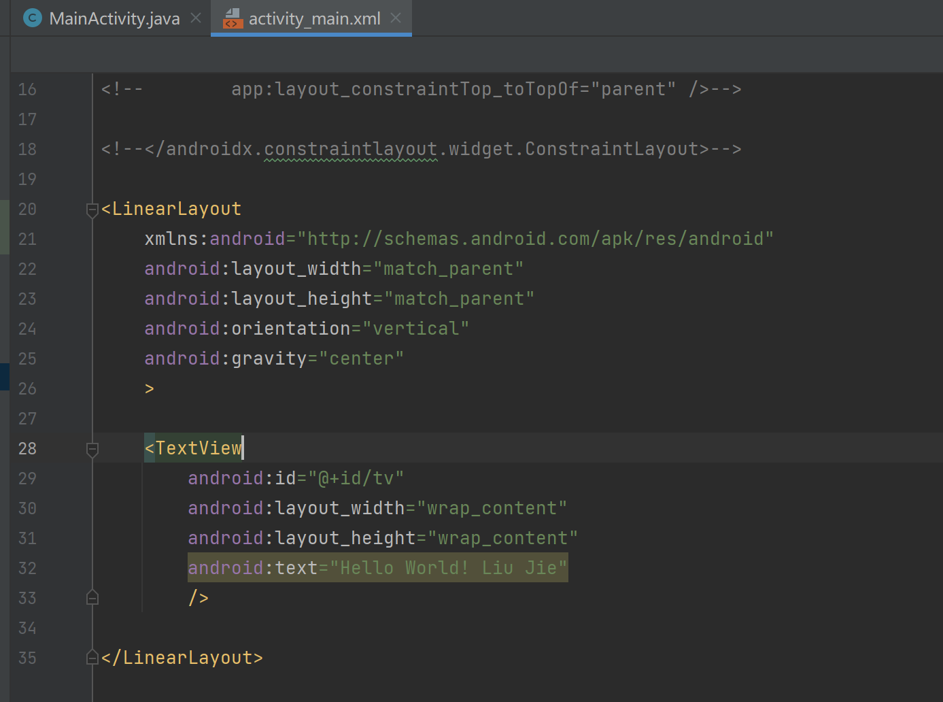The image size is (943, 702).
Task: Click the layout_height="match_parent" attribute
Action: [x=339, y=299]
